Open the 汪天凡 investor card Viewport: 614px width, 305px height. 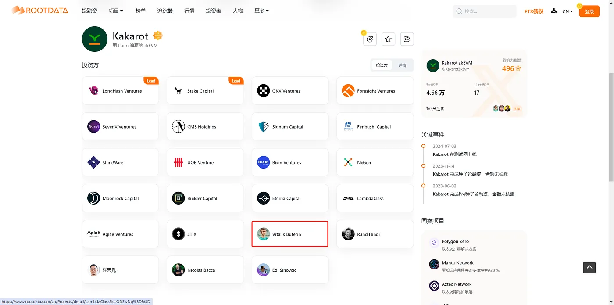(120, 270)
